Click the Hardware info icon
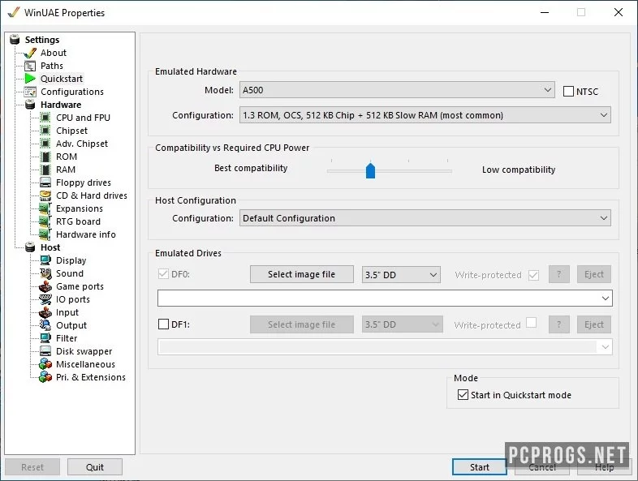Image resolution: width=638 pixels, height=481 pixels. (x=45, y=234)
